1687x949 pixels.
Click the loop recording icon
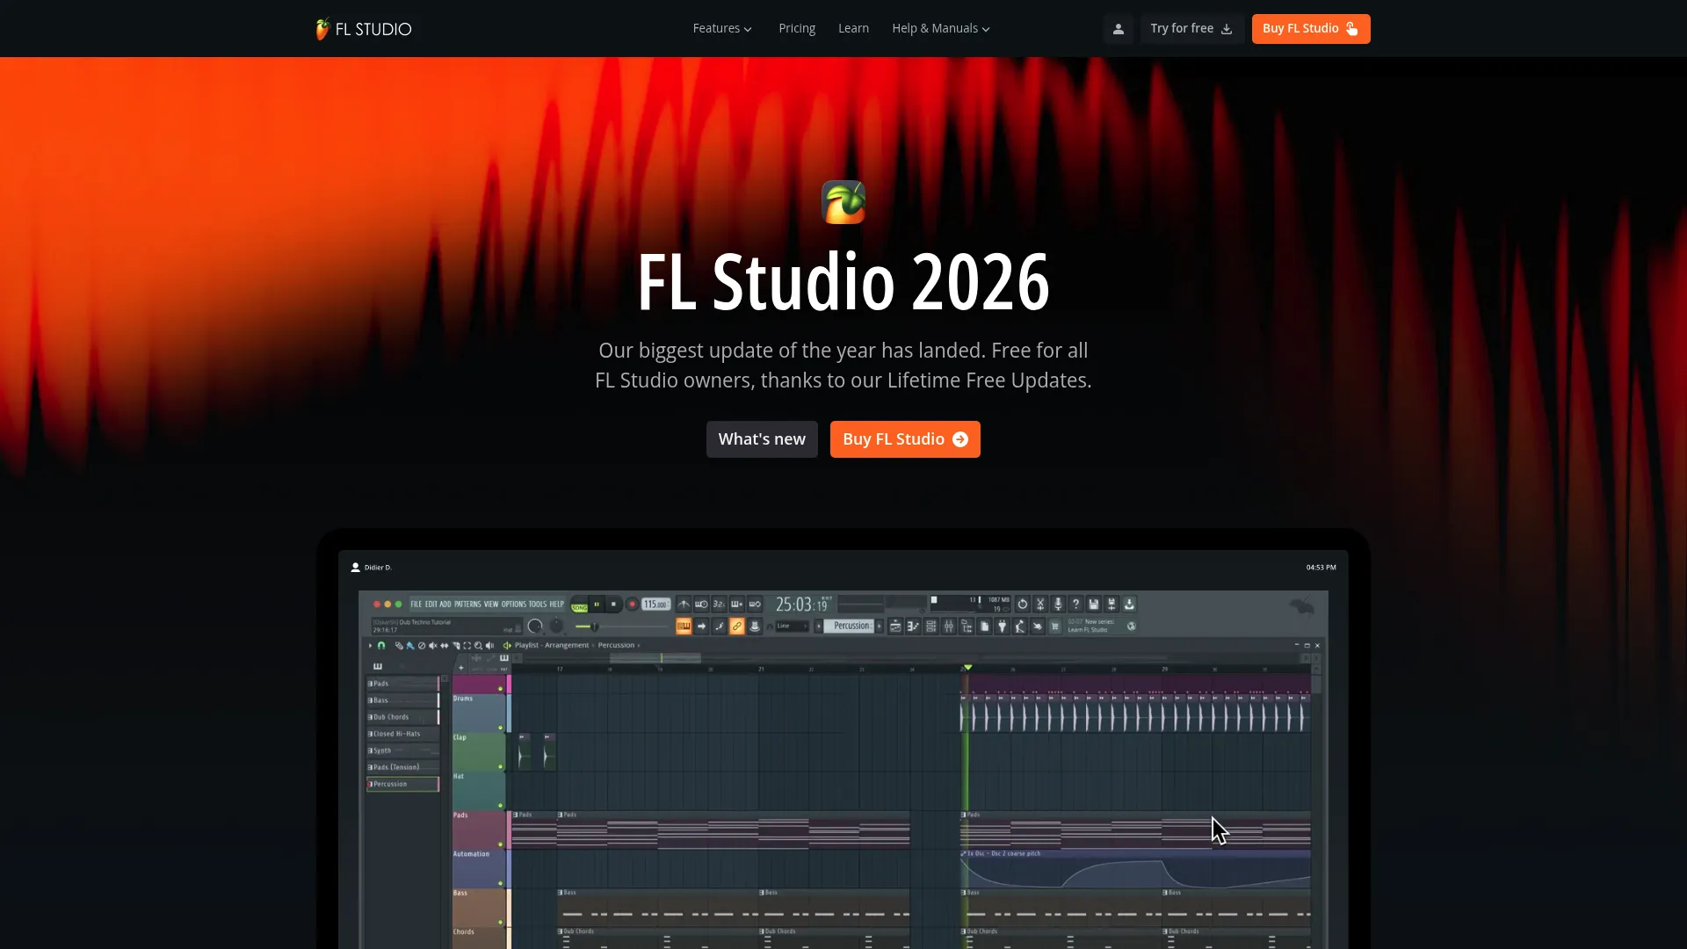[755, 604]
